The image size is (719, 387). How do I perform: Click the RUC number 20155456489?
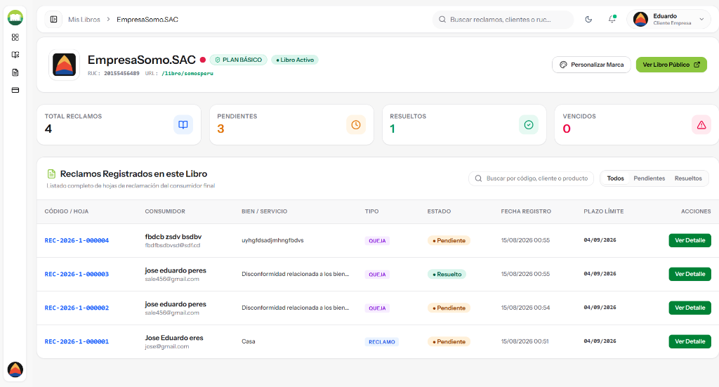(121, 73)
